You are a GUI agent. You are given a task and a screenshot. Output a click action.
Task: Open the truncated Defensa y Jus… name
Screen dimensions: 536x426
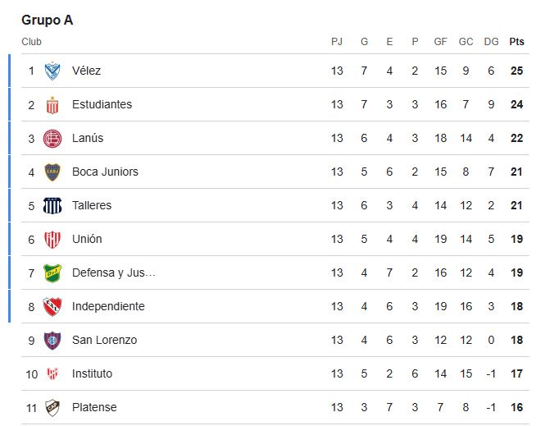point(113,273)
